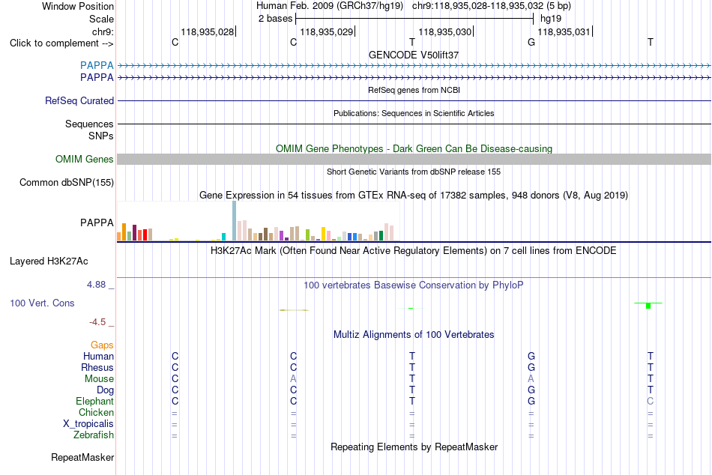Select the light-blue PAPPA transcript label
This screenshot has height=475, width=712.
[x=97, y=65]
